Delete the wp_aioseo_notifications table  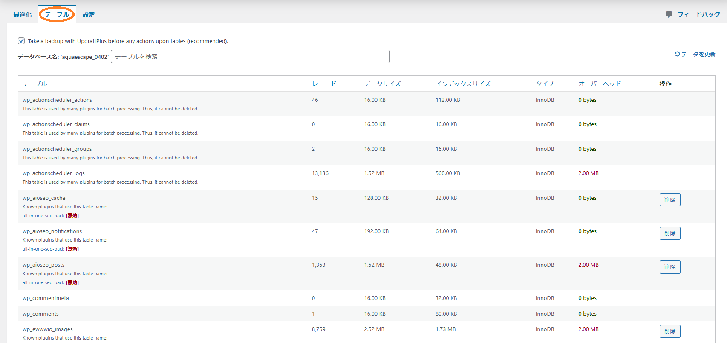point(669,233)
